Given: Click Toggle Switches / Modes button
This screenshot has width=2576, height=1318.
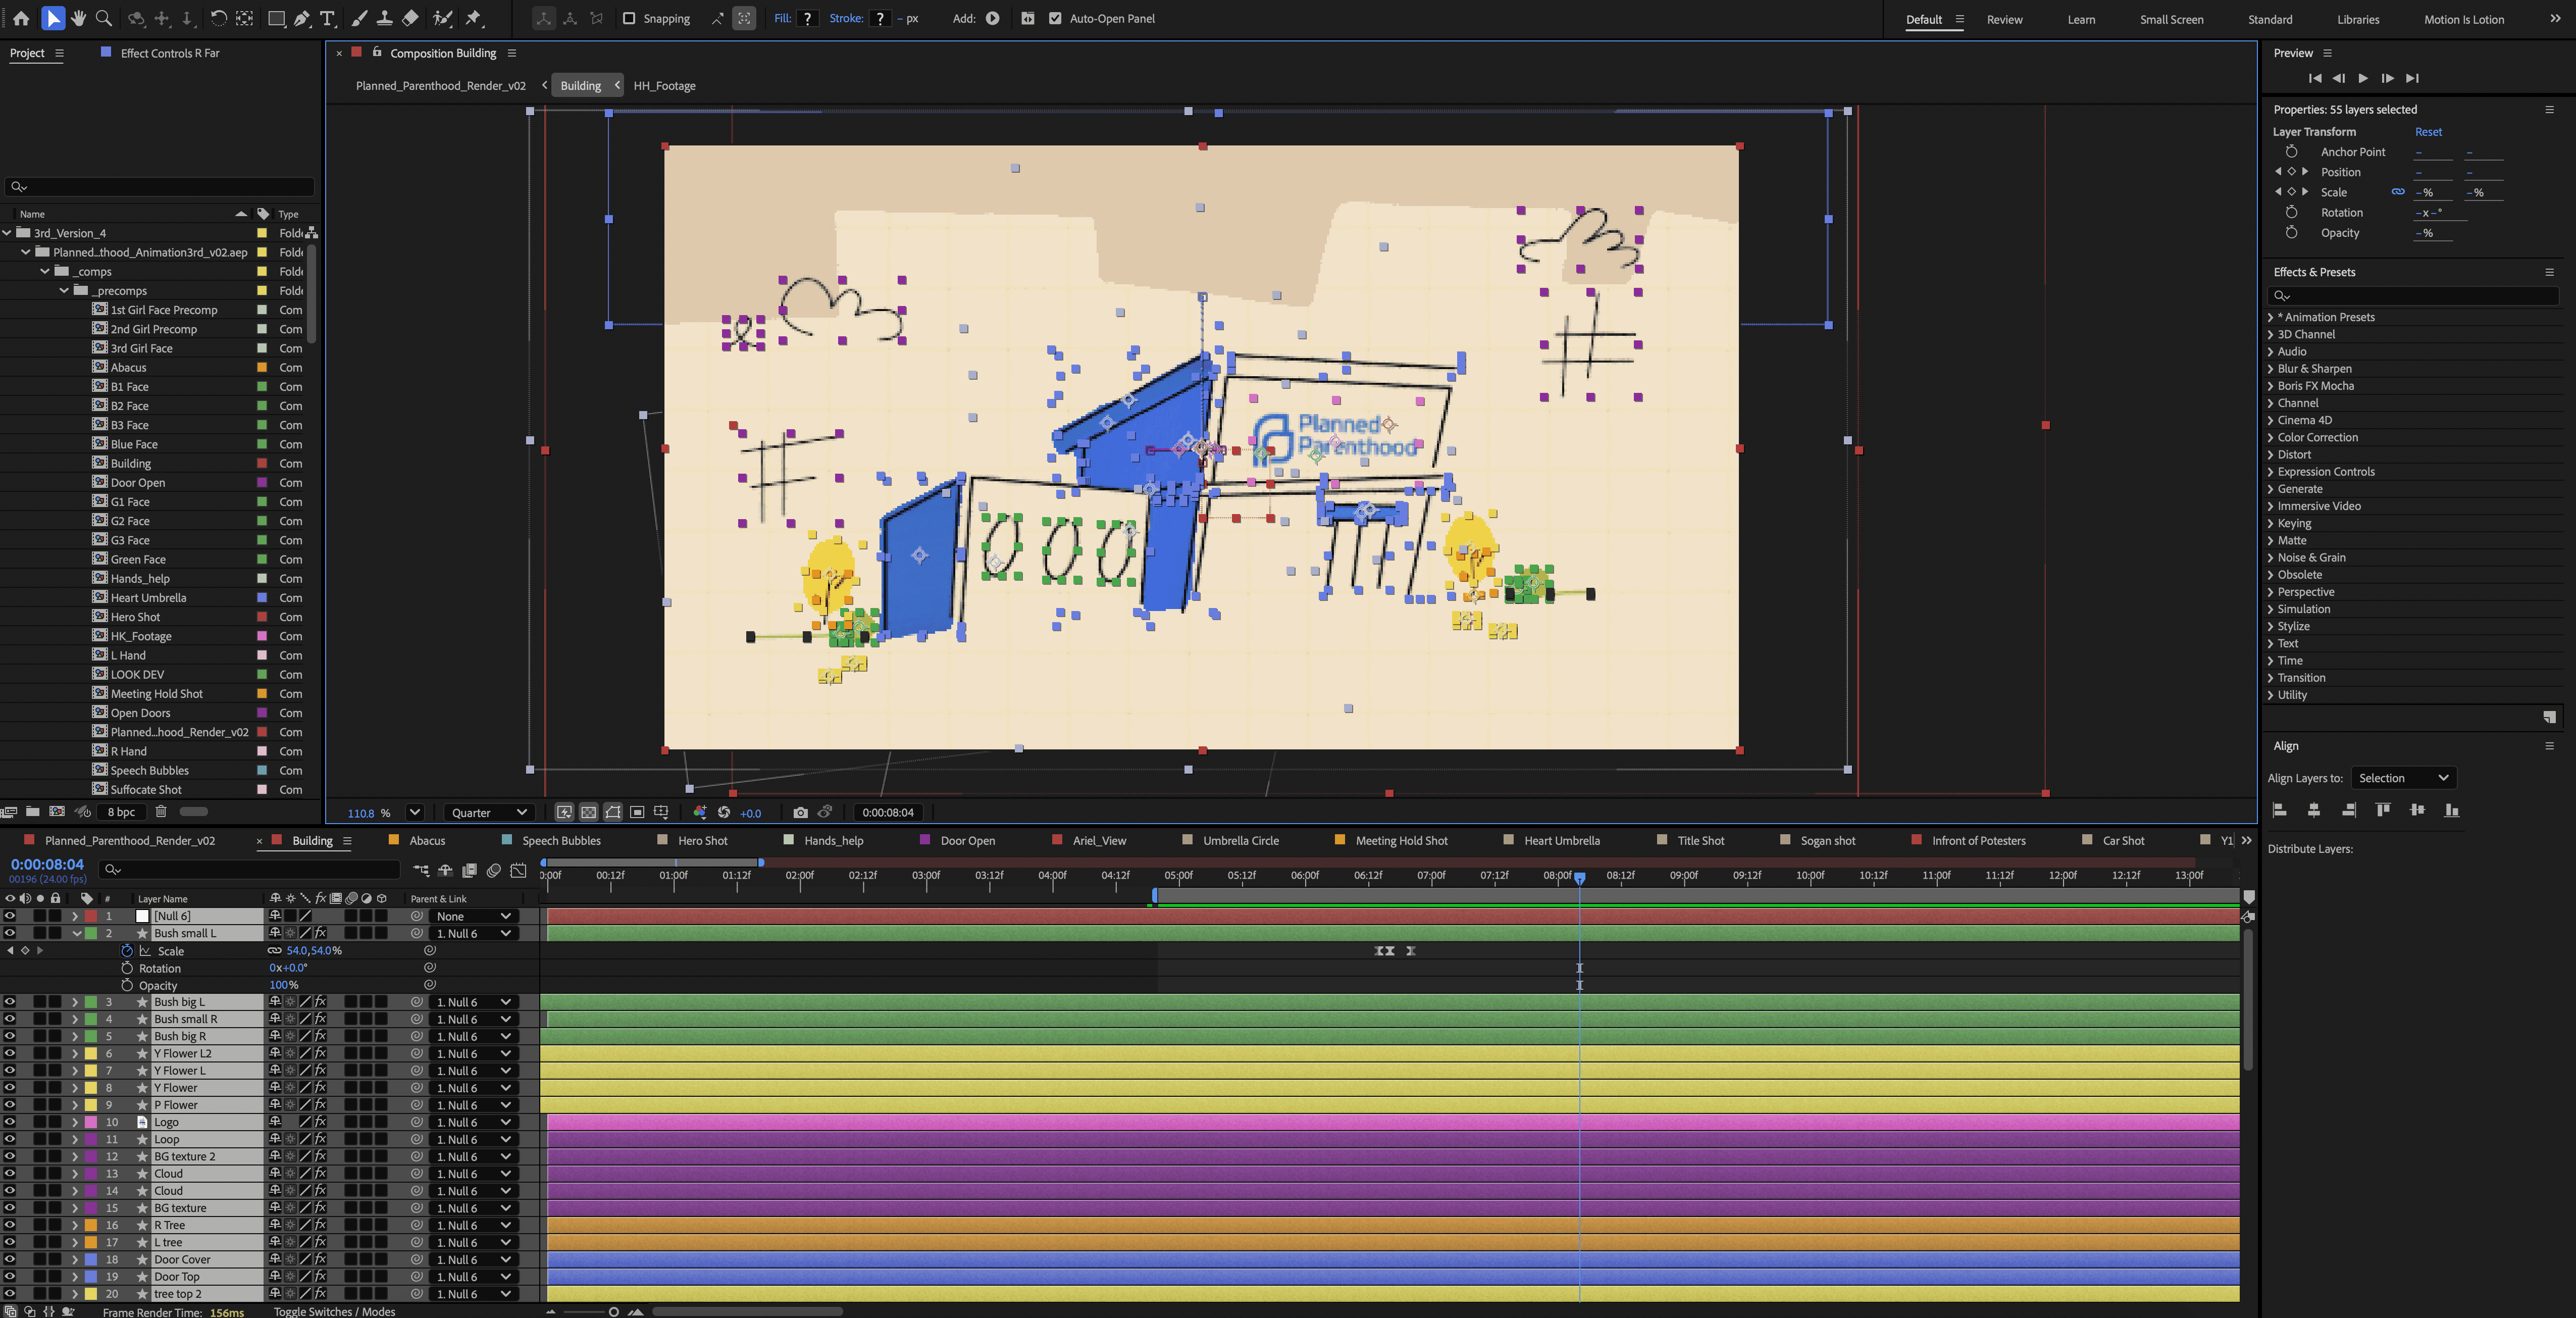Looking at the screenshot, I should coord(334,1311).
